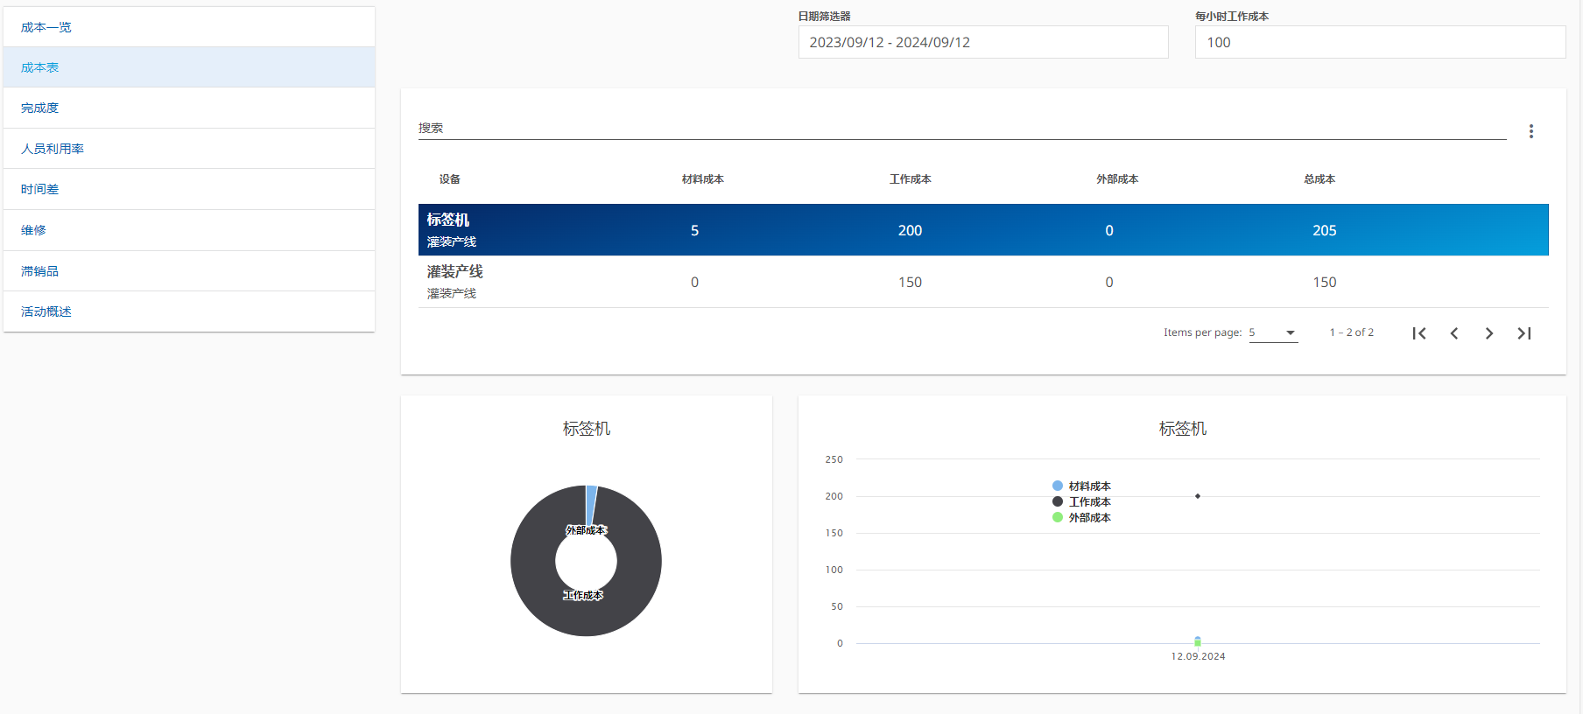This screenshot has height=714, width=1583.
Task: Navigate to 维修 page
Action: [x=33, y=230]
